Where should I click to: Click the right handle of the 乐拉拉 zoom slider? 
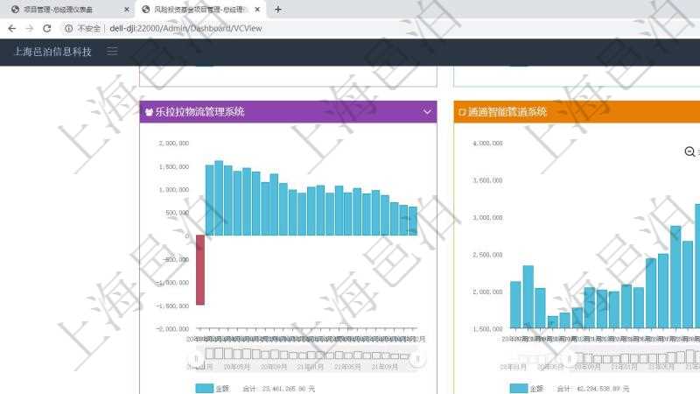(x=418, y=357)
